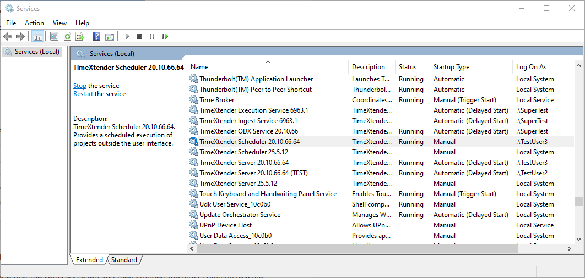Click the horizontal scrollbar left arrow
The width and height of the screenshot is (585, 278).
click(191, 248)
